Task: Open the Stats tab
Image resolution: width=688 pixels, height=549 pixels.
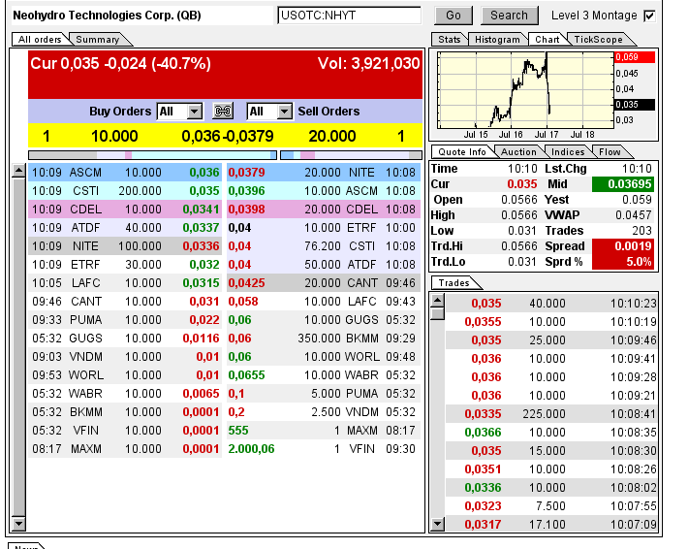Action: click(x=450, y=39)
